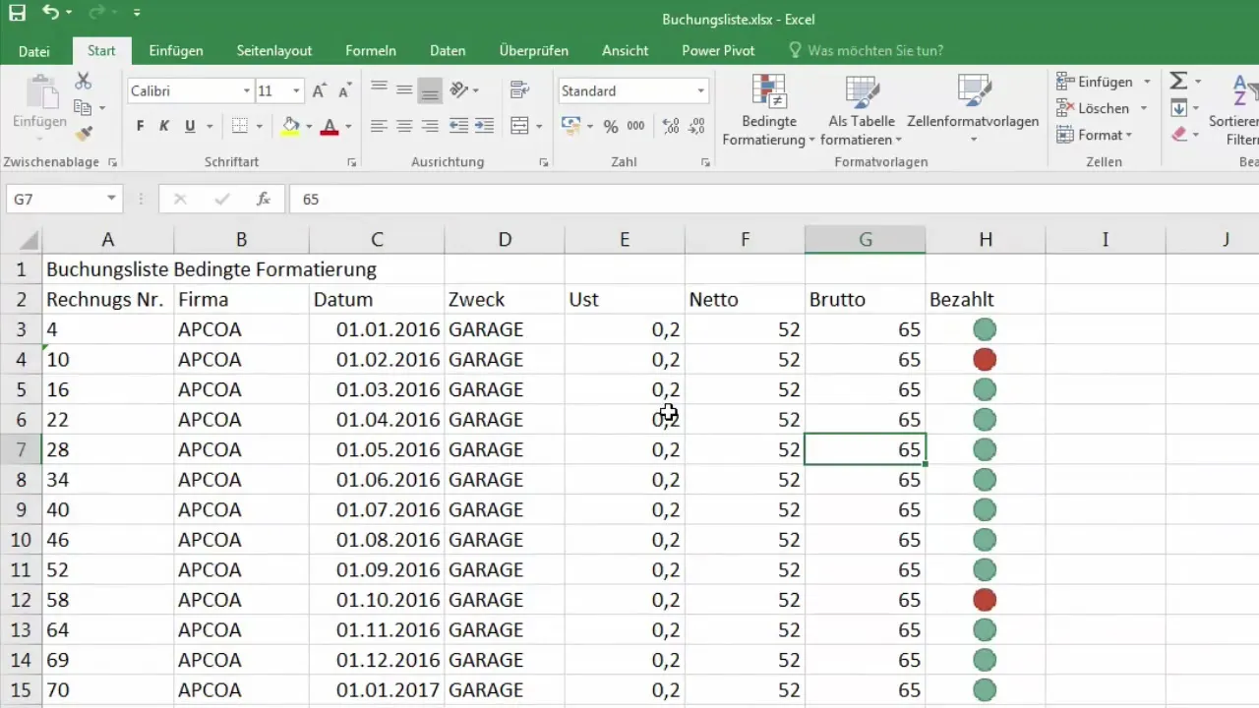Expand the underline style arrow
The height and width of the screenshot is (708, 1259).
coord(210,126)
